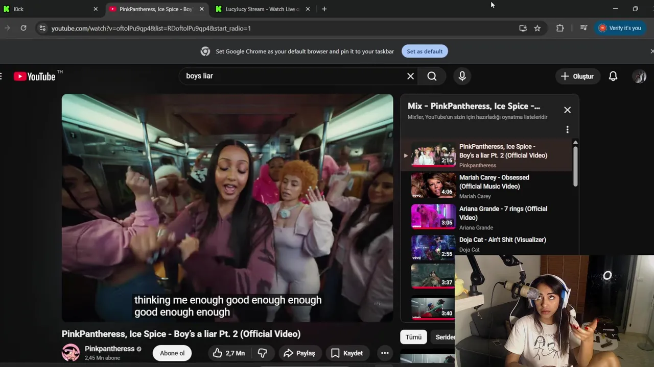Click the 3:40 duration playlist thumbnail

[x=433, y=307]
